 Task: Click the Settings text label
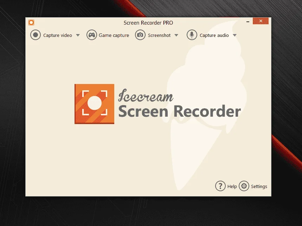259,186
